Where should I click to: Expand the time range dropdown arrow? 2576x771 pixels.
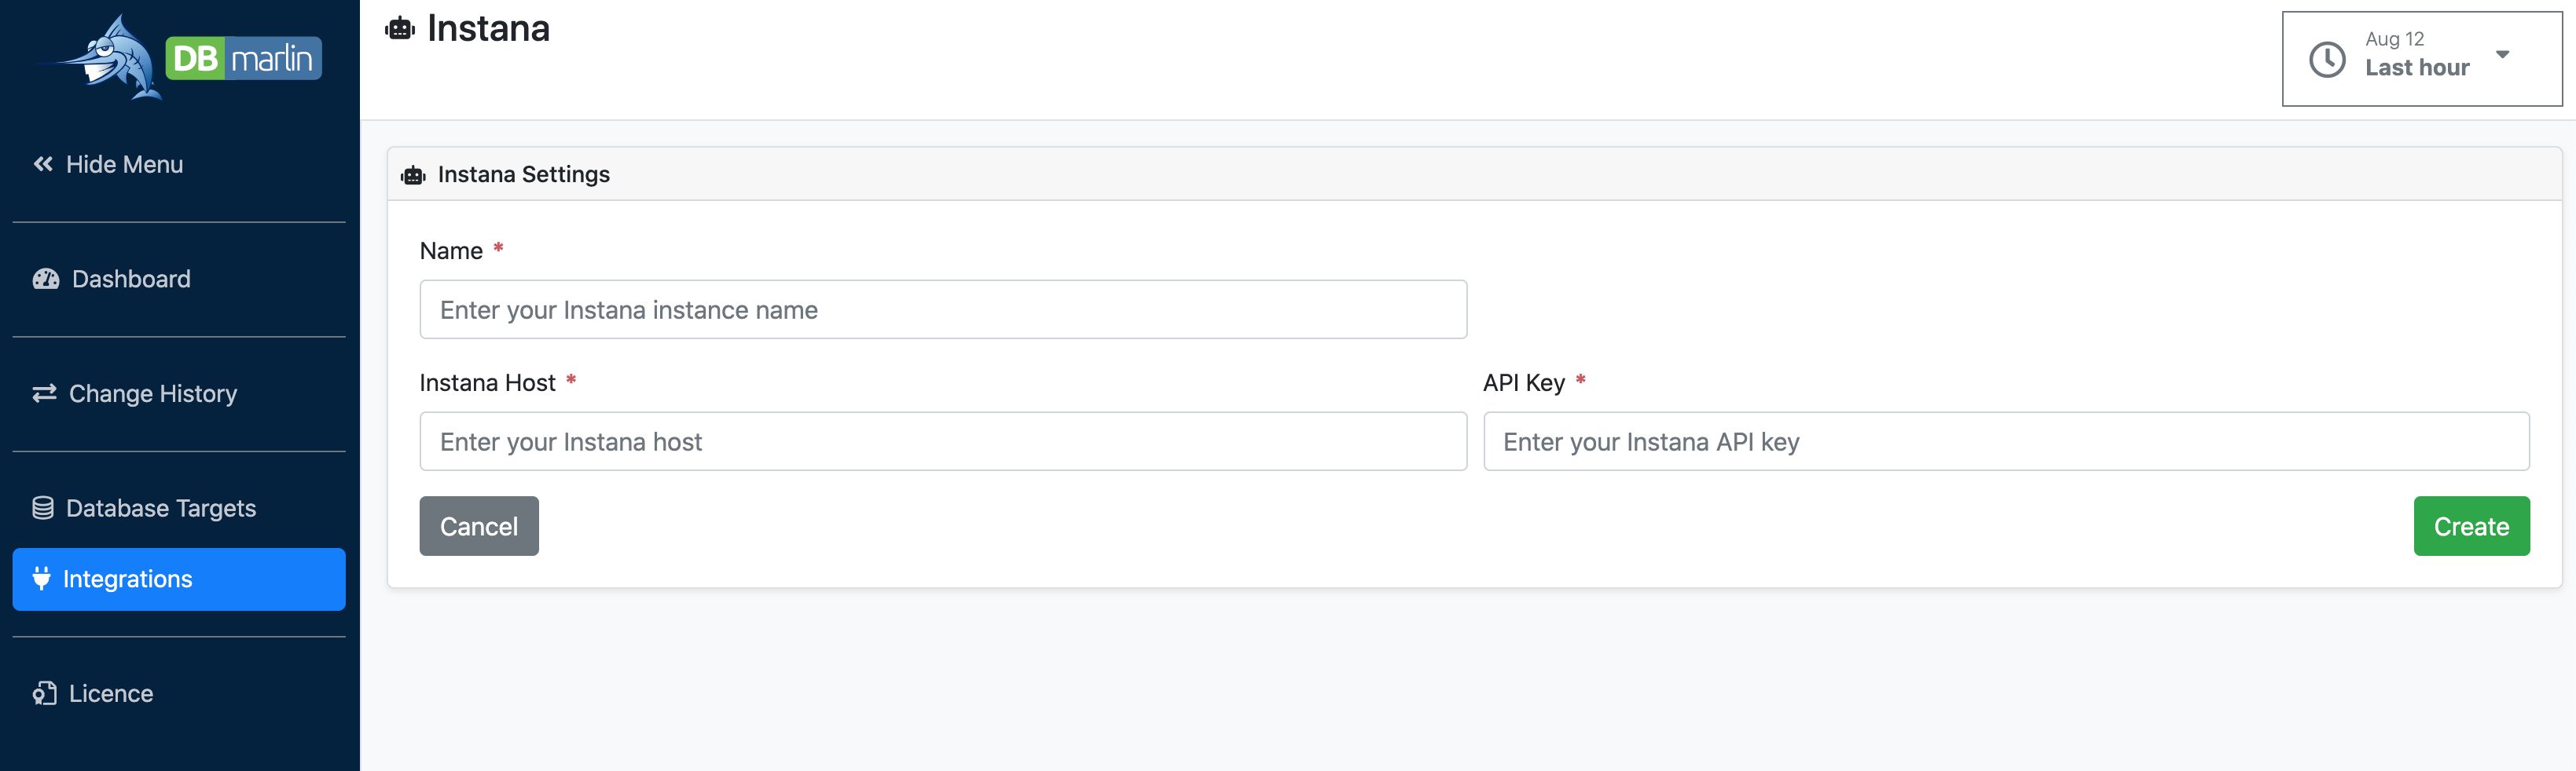[2502, 55]
